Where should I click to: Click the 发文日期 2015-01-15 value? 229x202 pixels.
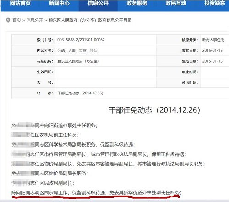pyautogui.click(x=213, y=50)
